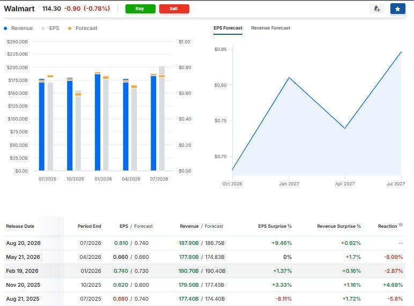Click the Walmart title
This screenshot has height=306, width=414.
19,9
